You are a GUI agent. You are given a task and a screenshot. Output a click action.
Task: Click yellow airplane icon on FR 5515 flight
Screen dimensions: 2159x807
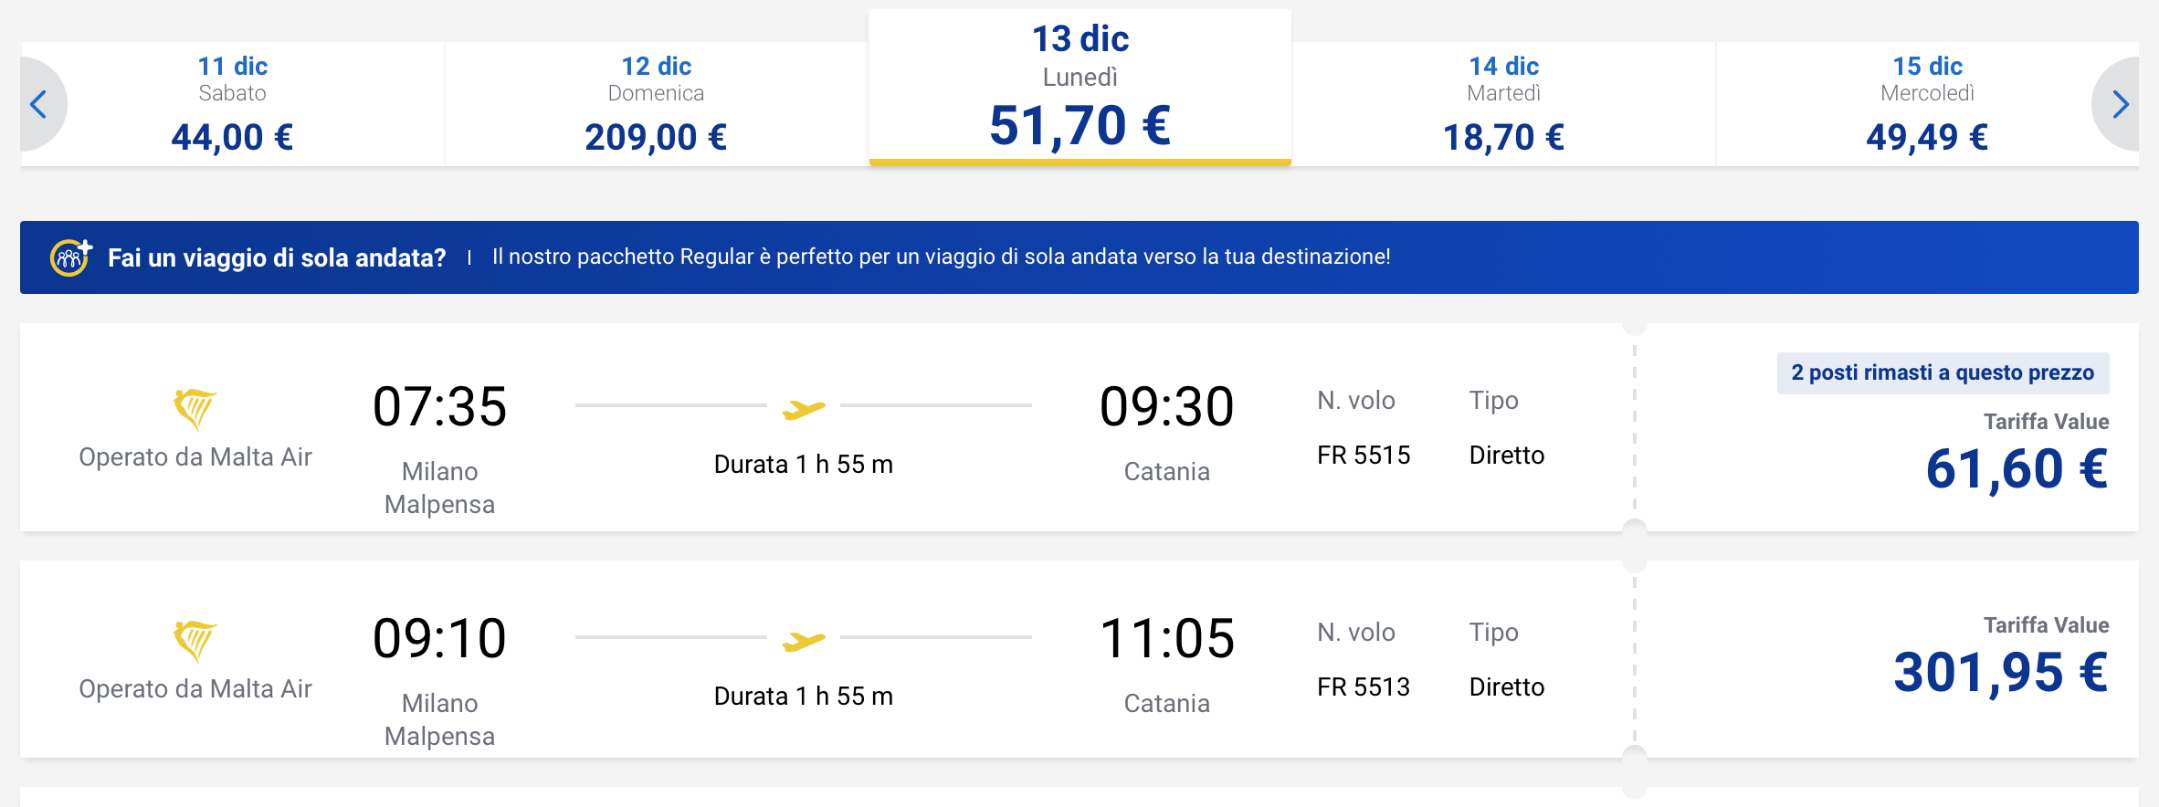click(x=804, y=409)
